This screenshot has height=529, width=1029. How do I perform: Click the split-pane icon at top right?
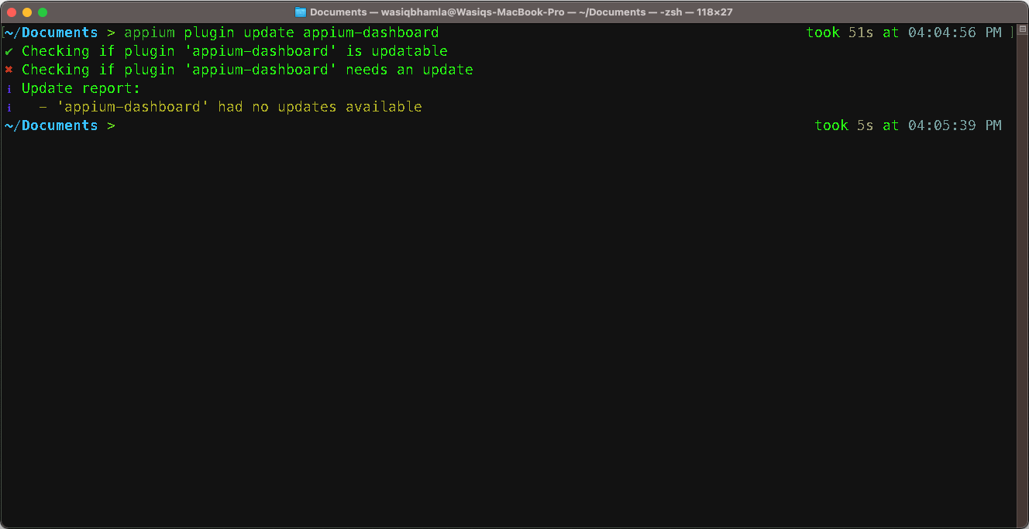click(x=1022, y=28)
